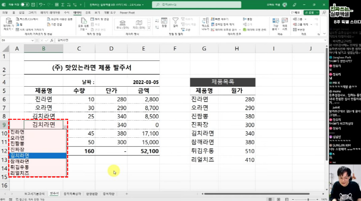Open the 파일 (File) menu tab
361x201 pixels.
point(5,13)
